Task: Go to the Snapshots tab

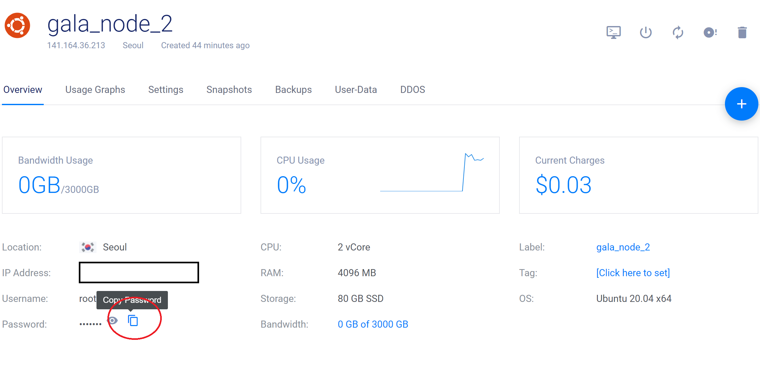Action: pyautogui.click(x=229, y=89)
